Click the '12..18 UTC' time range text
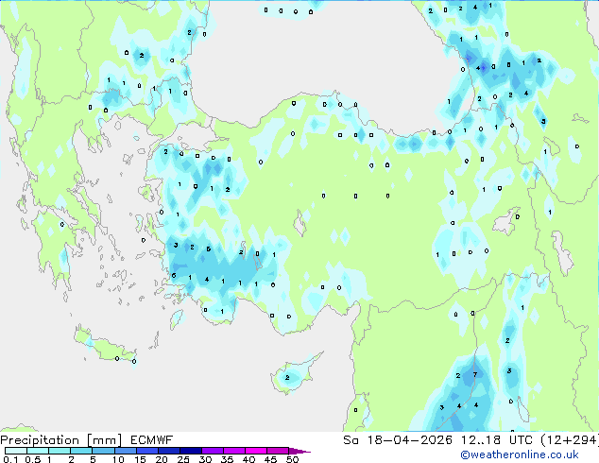599x463 pixels. click(x=497, y=440)
